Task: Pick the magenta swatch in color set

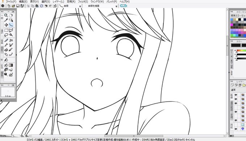Action: point(232,25)
